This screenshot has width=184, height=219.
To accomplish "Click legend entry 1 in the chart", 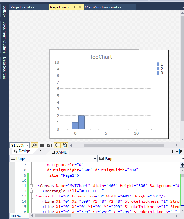I will pyautogui.click(x=160, y=64).
